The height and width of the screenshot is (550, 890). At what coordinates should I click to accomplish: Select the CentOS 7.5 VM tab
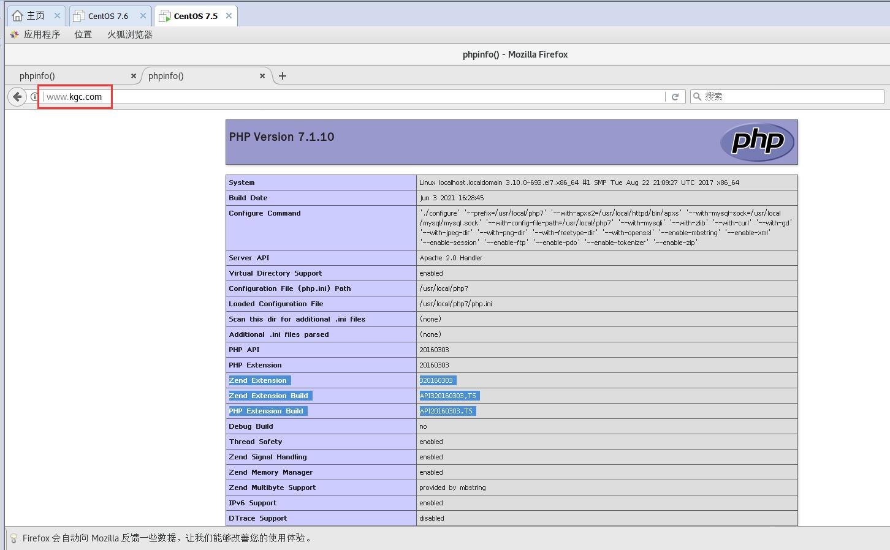click(x=196, y=16)
